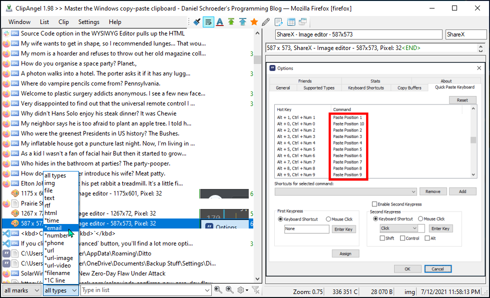
Task: Click the overlapping windows toolbar icon
Action: [303, 22]
